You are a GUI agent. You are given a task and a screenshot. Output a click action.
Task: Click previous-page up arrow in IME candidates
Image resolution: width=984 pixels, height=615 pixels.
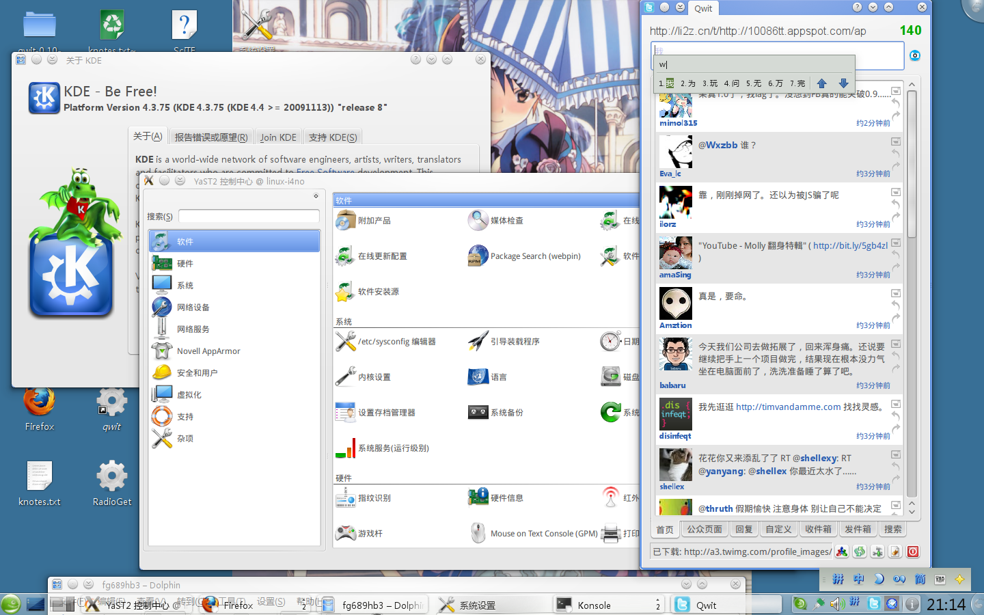click(822, 83)
